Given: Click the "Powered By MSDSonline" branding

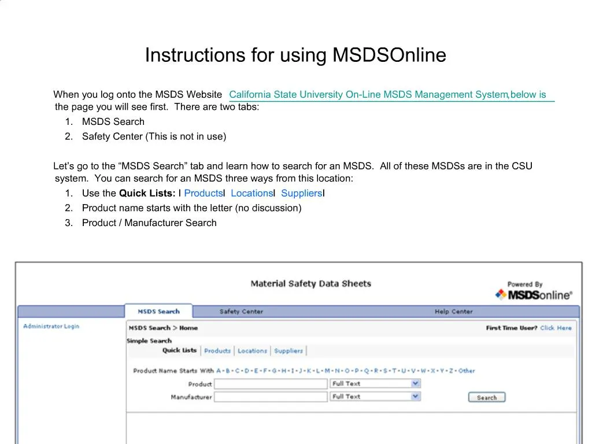Looking at the screenshot, I should click(x=532, y=289).
